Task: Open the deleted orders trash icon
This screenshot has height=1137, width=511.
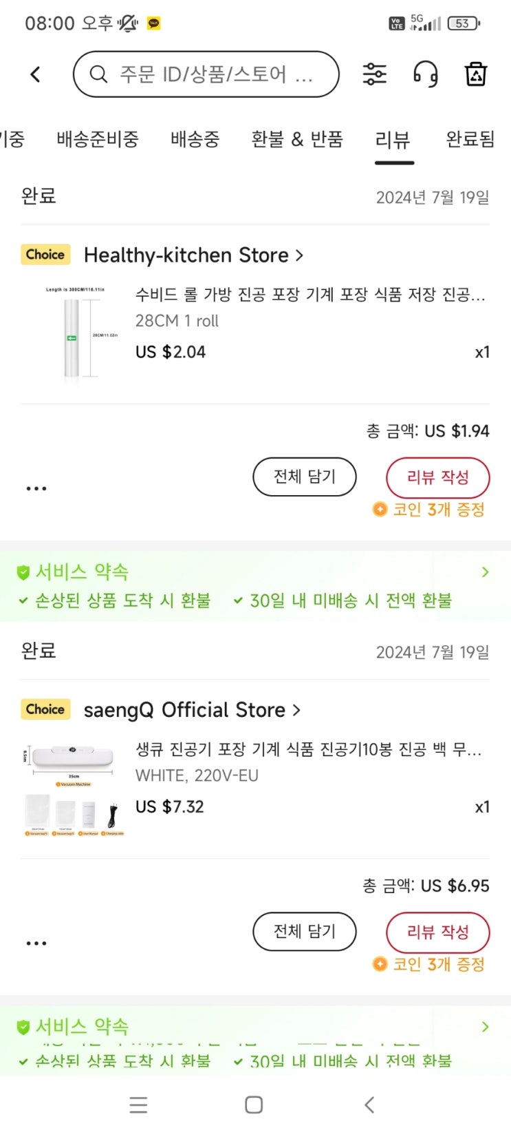Action: coord(475,74)
